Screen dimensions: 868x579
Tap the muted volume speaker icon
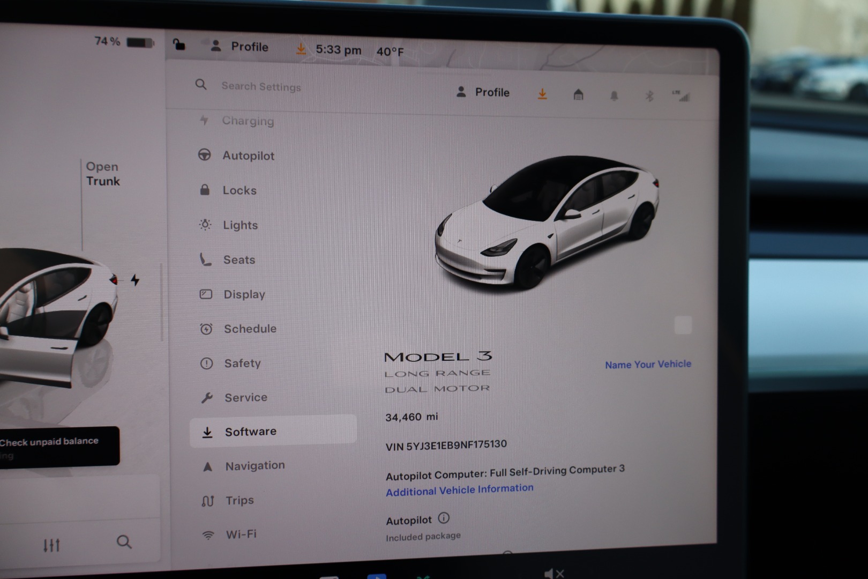tap(553, 573)
